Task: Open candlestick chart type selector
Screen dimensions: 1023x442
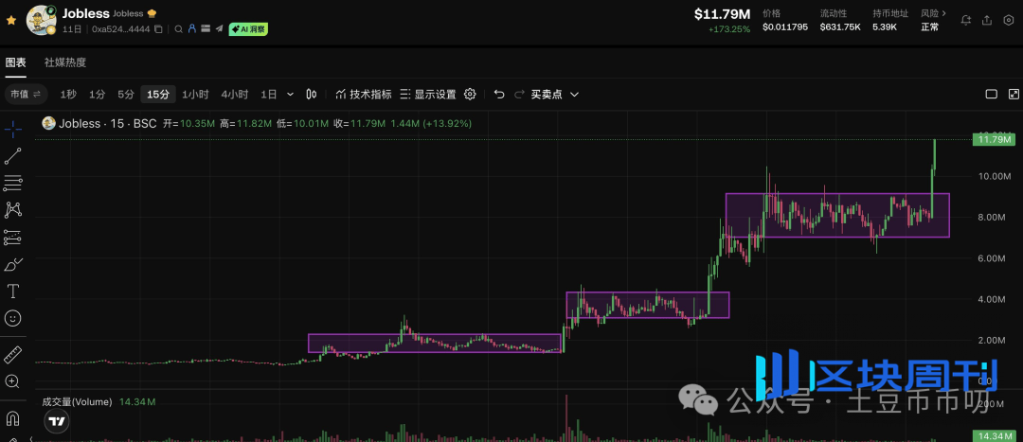Action: pyautogui.click(x=312, y=95)
